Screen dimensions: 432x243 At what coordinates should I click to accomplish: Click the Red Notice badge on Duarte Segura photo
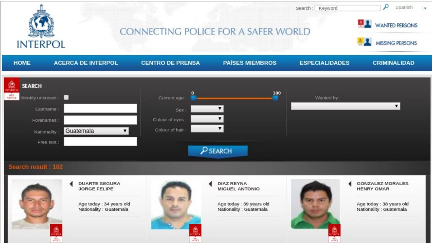click(x=56, y=233)
